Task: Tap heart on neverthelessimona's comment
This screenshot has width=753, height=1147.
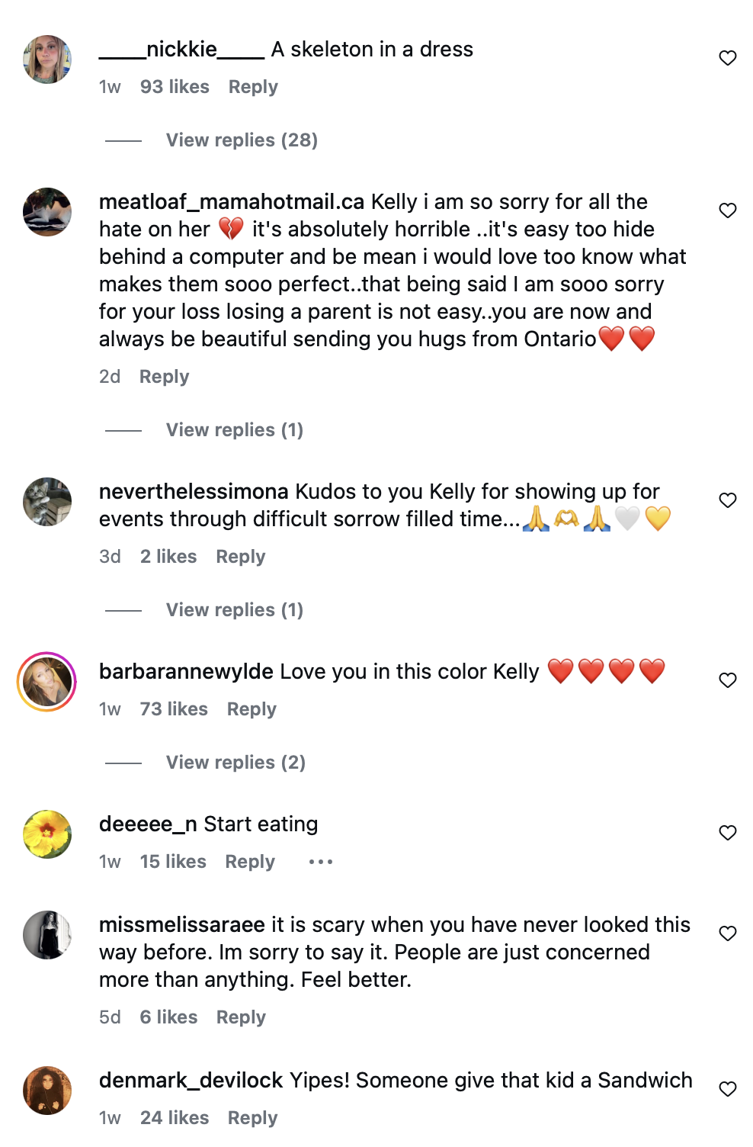Action: [728, 500]
